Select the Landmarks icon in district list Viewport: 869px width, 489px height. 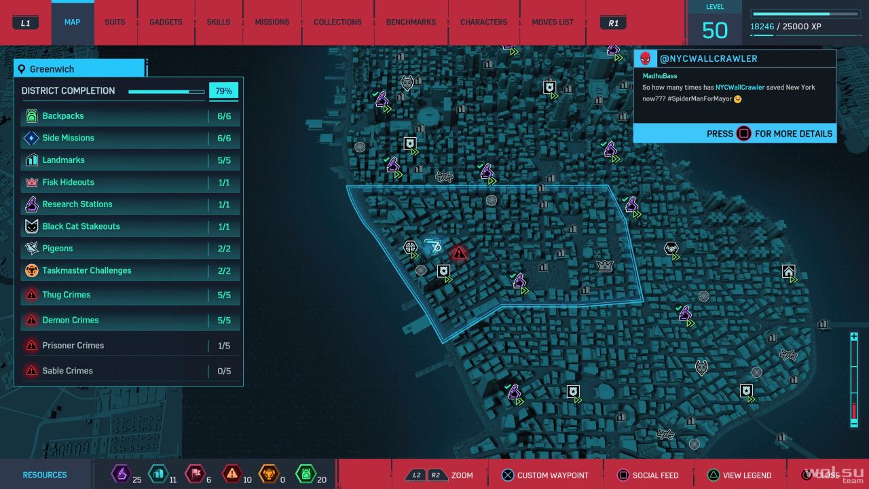point(31,160)
